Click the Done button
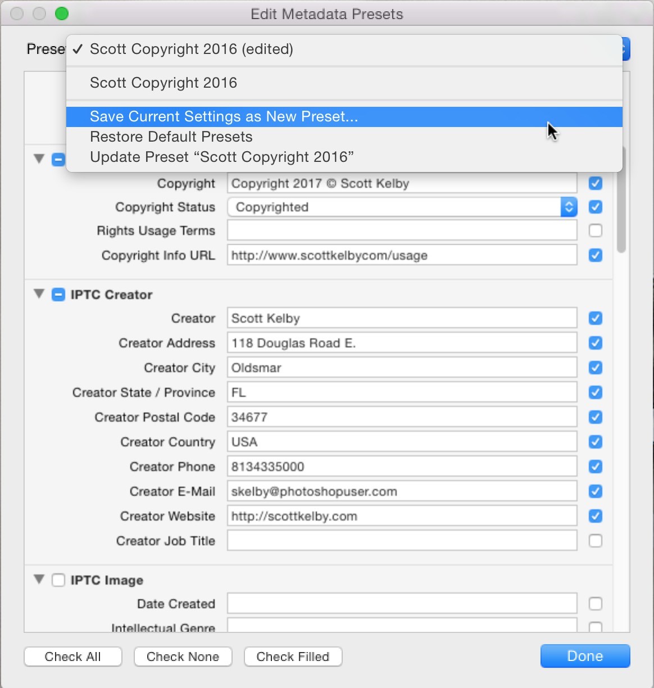 pos(584,656)
